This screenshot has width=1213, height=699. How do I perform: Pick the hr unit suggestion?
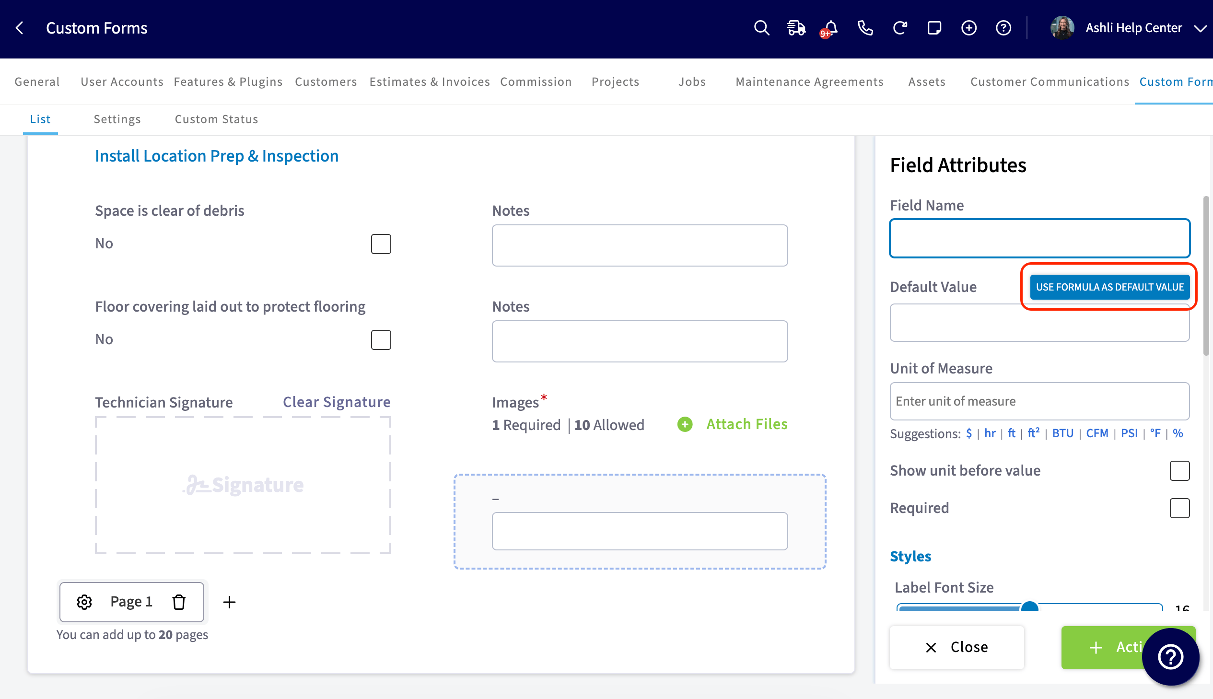990,433
